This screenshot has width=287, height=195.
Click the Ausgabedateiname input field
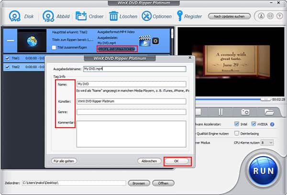tap(134, 69)
